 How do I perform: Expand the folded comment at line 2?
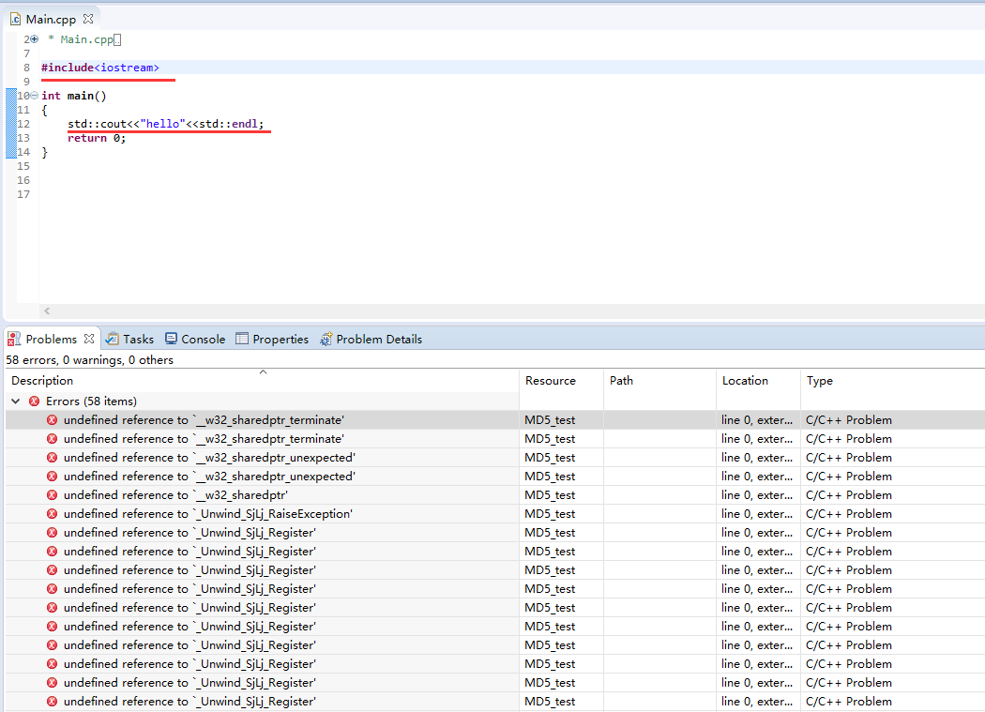click(x=35, y=39)
